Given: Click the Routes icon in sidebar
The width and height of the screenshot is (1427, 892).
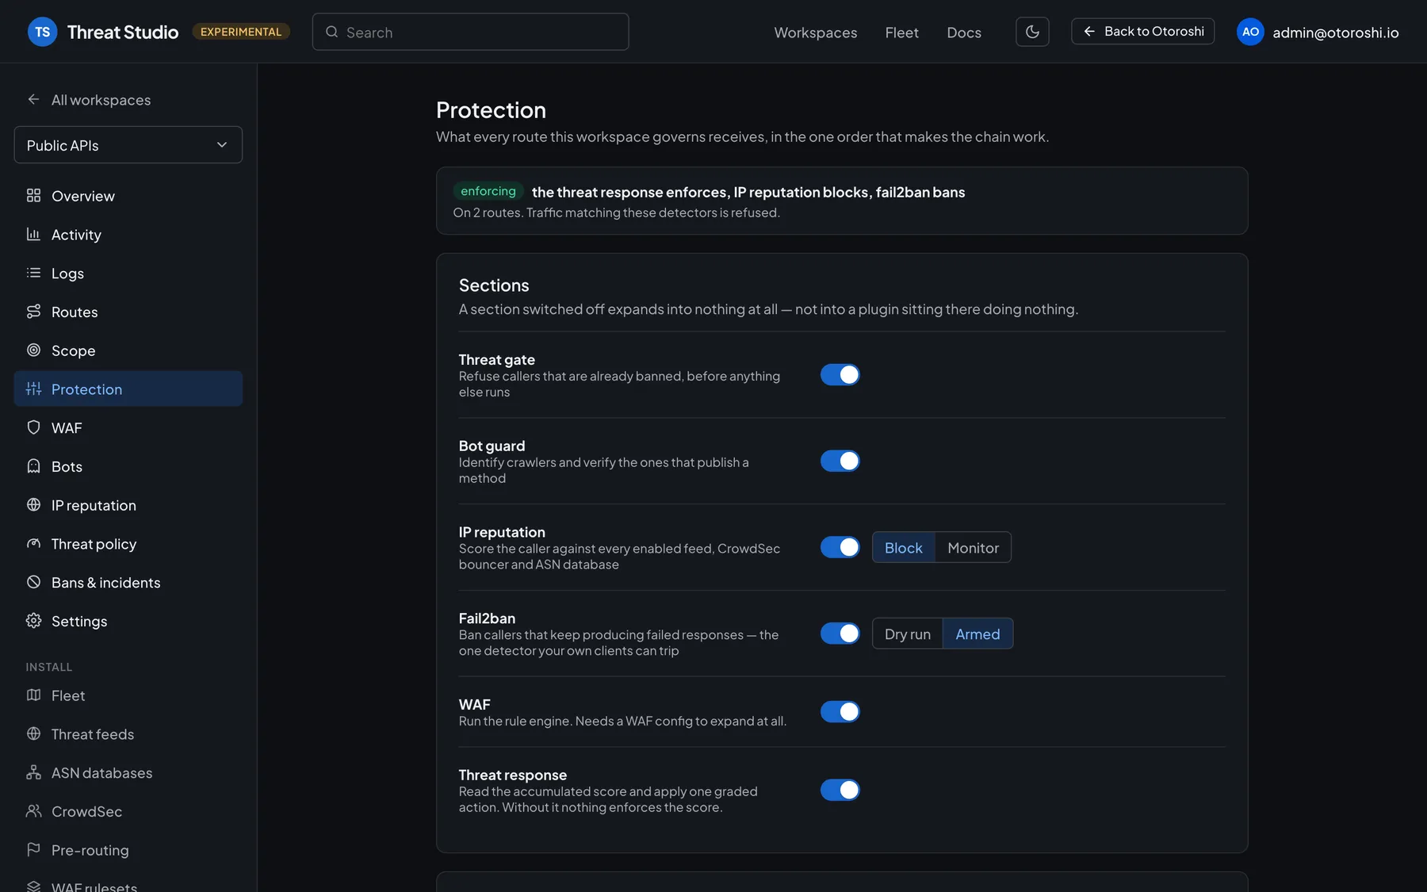Looking at the screenshot, I should click(x=33, y=312).
